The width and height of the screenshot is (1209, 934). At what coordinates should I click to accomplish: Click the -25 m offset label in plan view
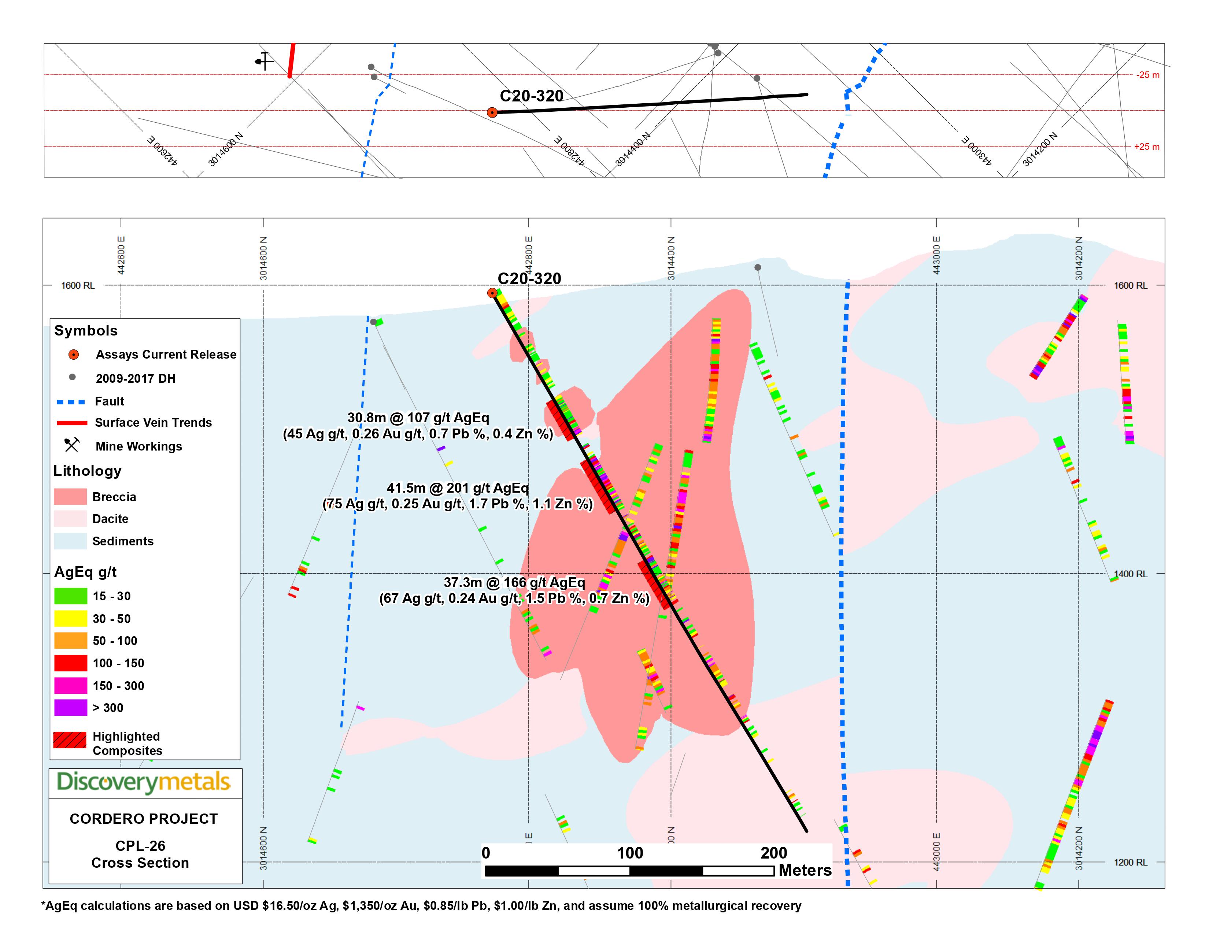tap(1147, 75)
